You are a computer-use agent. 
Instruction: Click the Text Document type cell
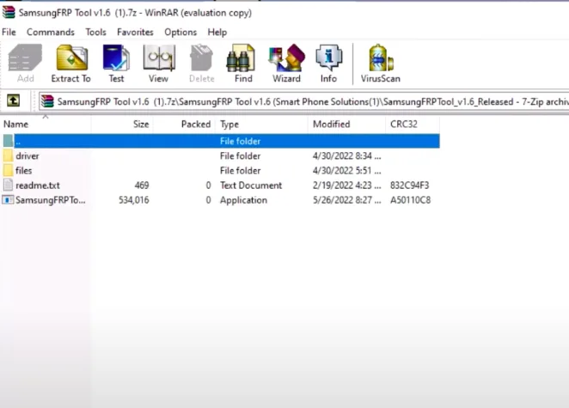coord(251,186)
